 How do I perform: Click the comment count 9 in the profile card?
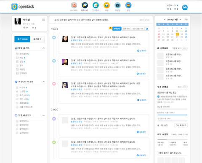coord(25,28)
